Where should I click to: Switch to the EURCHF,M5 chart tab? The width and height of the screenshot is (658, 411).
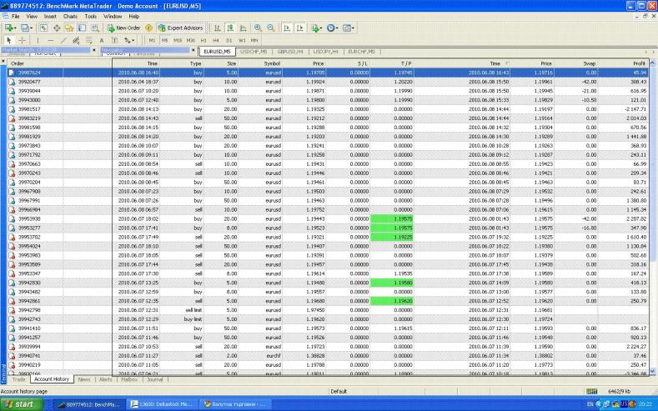pos(361,52)
